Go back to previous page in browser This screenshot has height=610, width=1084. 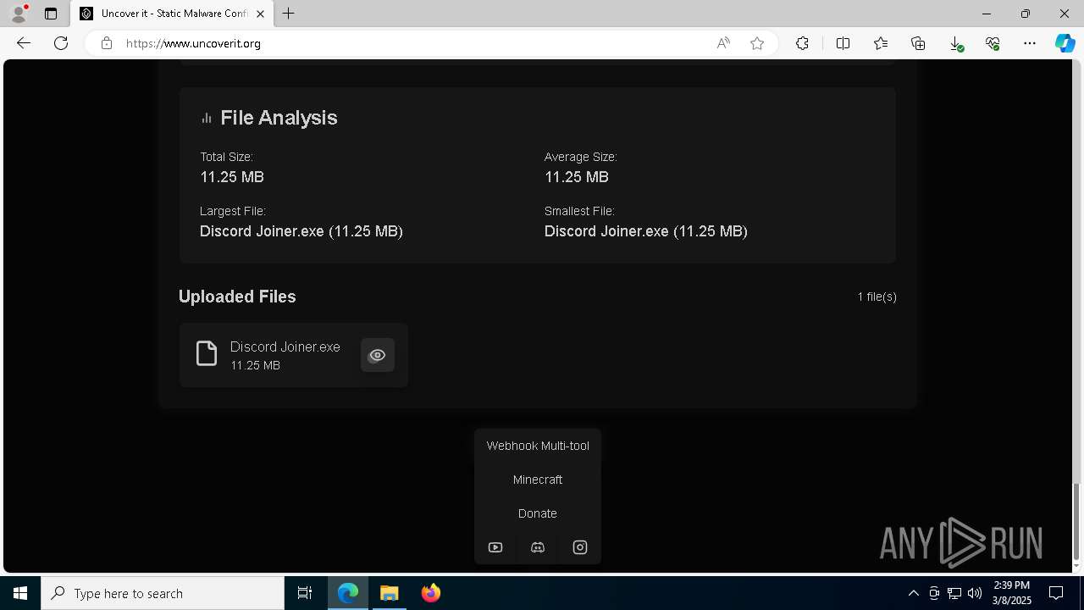click(x=24, y=43)
